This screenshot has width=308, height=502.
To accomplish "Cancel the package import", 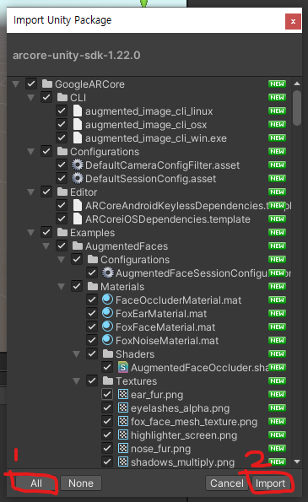I will 227,483.
